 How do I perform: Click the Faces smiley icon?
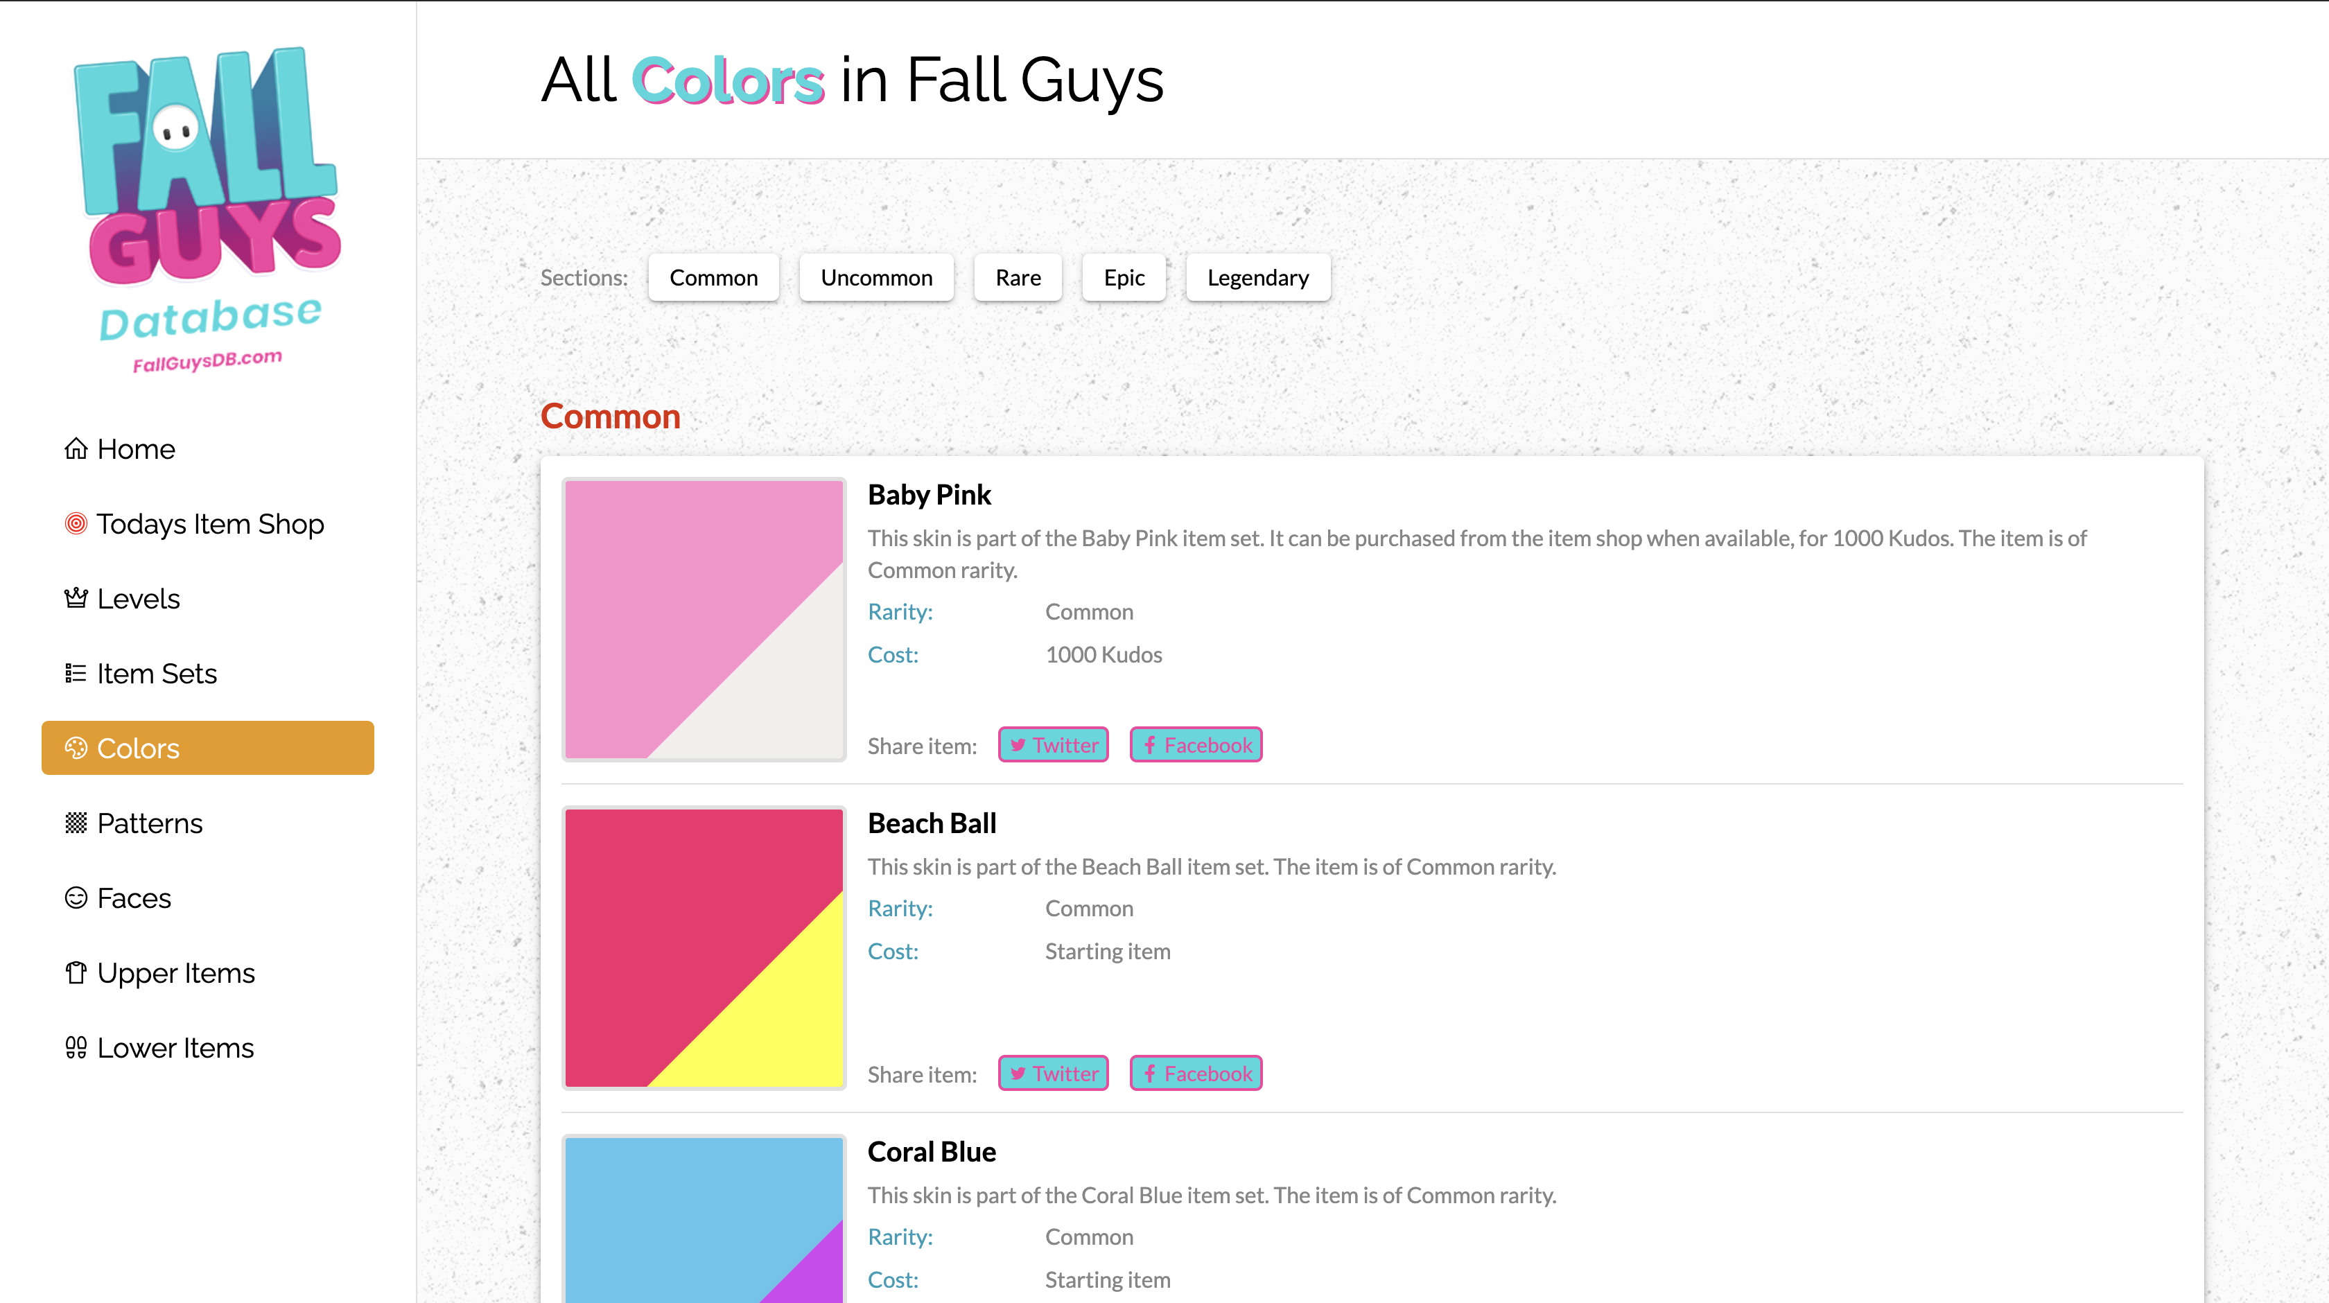[x=76, y=898]
